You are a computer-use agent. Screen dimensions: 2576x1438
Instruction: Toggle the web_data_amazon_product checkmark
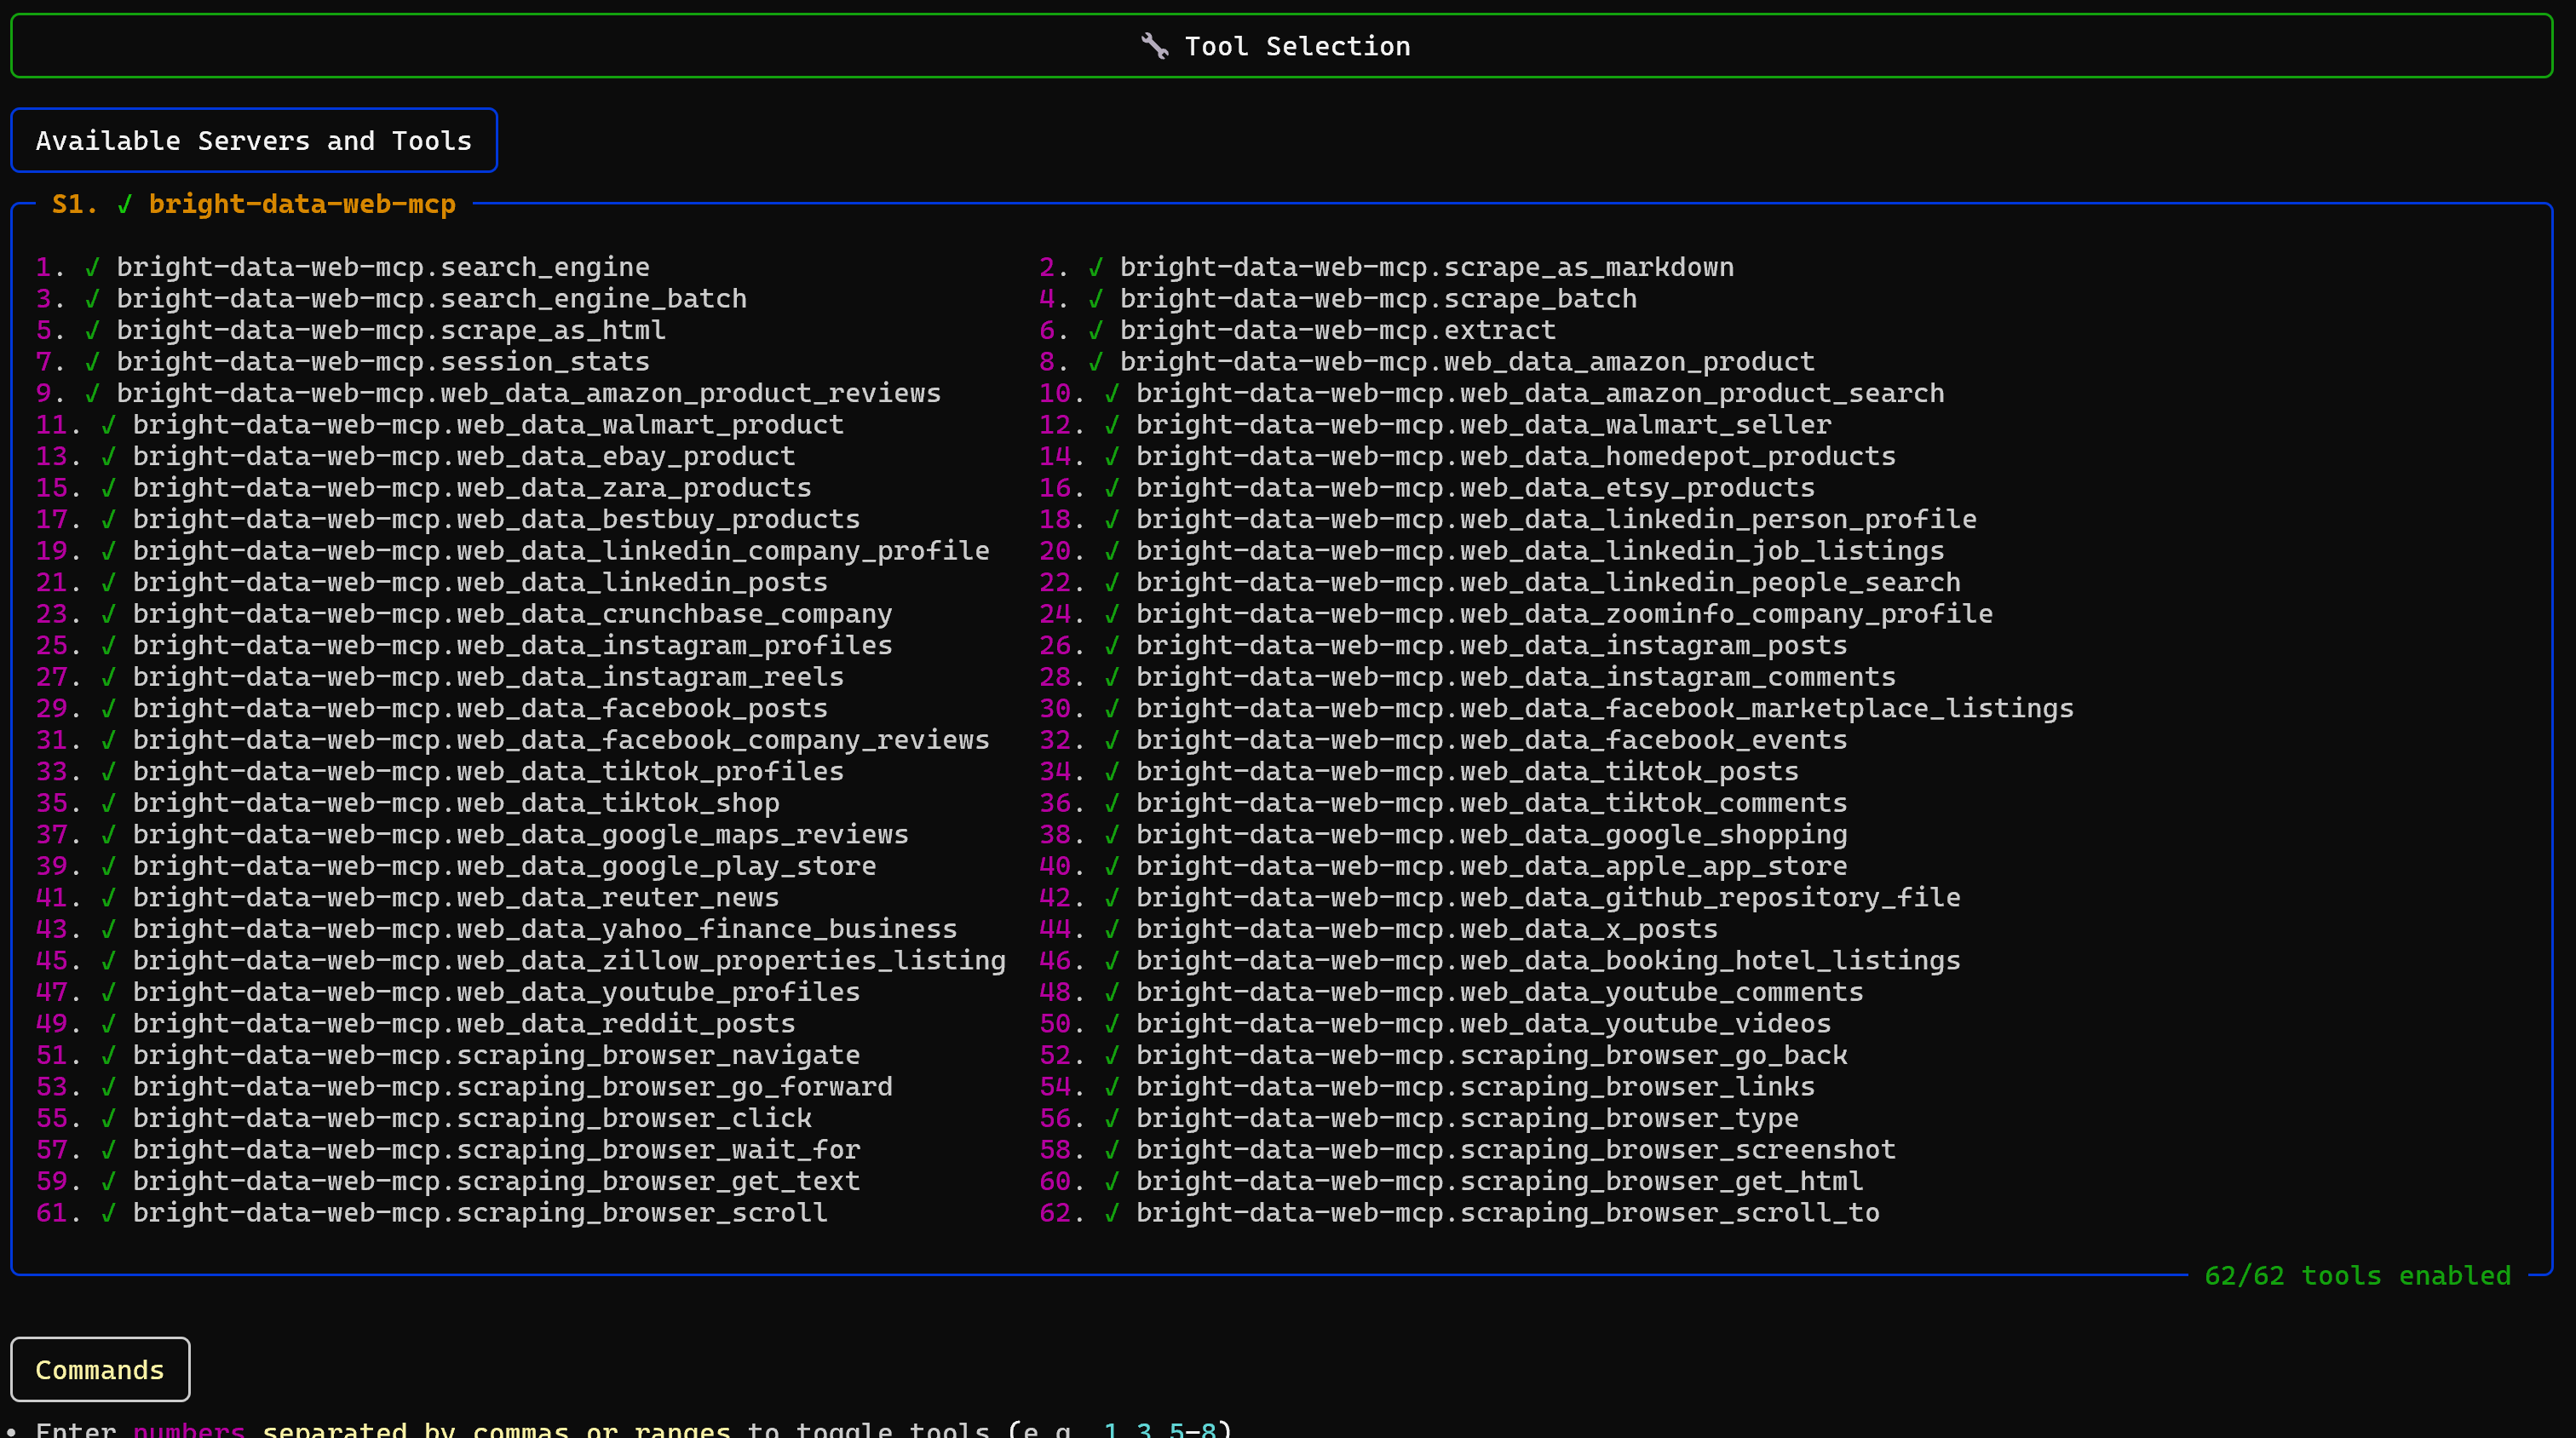pos(1097,361)
